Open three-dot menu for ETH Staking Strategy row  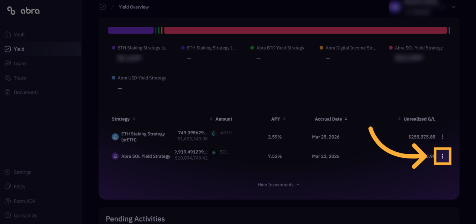[443, 137]
